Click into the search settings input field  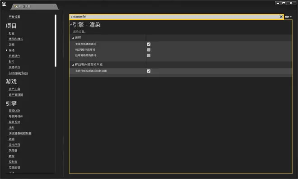click(x=174, y=17)
